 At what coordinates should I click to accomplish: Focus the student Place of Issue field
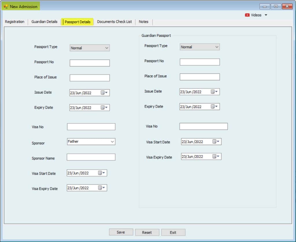coord(90,78)
